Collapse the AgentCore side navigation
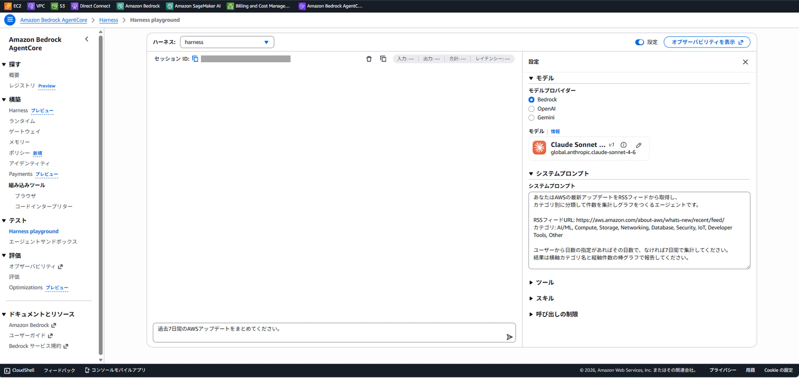Image resolution: width=799 pixels, height=378 pixels. 87,39
